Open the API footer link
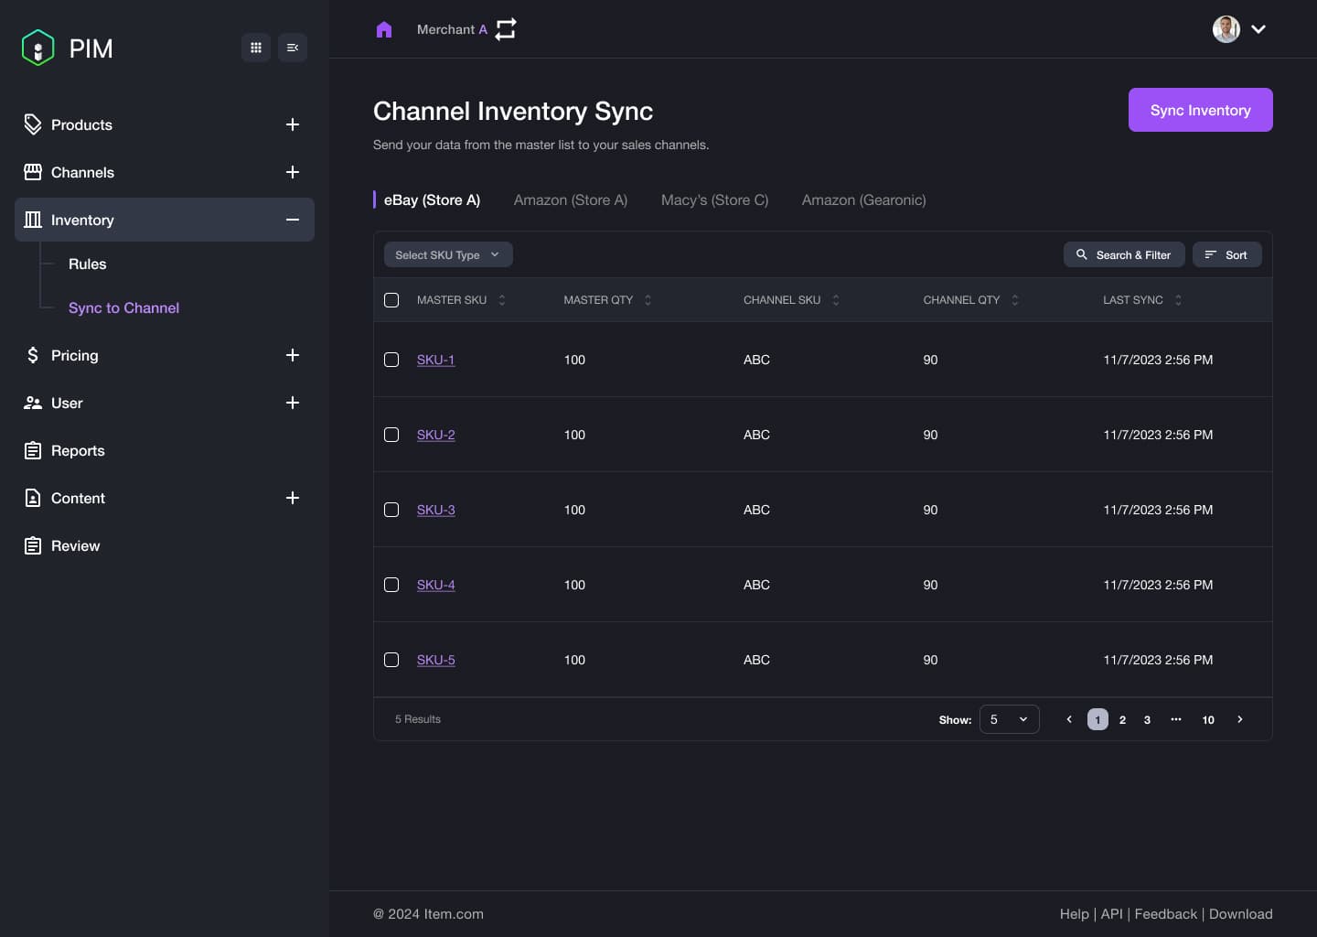This screenshot has height=937, width=1317. coord(1111,914)
